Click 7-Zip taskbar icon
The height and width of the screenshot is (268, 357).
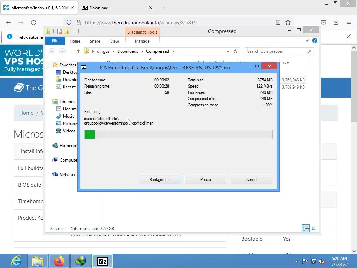point(102,261)
